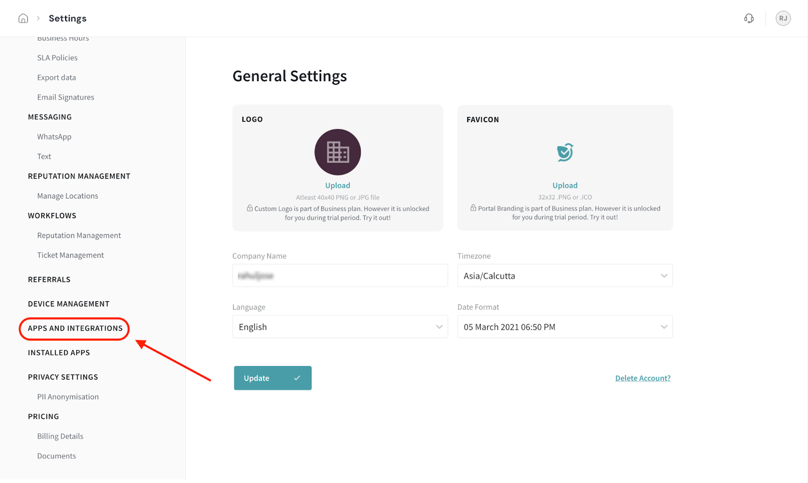This screenshot has width=808, height=483.
Task: Click the favicon shield image
Action: 565,152
